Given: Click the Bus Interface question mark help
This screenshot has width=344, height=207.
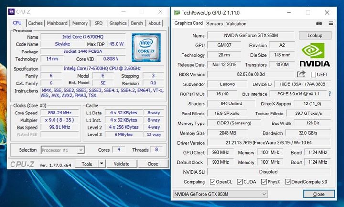Looking at the screenshot, I should 330,94.
